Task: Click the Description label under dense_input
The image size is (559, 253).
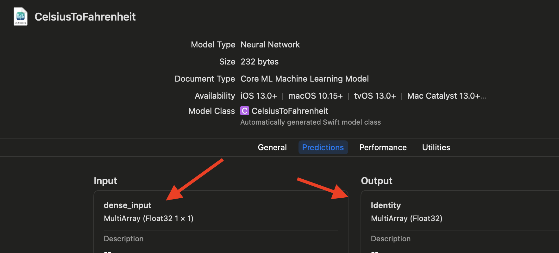Action: 123,239
